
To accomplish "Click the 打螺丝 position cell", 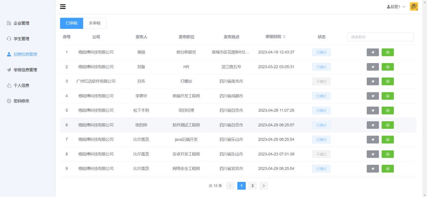I will pos(186,81).
